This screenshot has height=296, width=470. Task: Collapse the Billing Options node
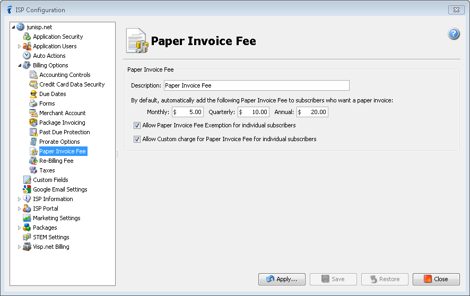(x=20, y=65)
